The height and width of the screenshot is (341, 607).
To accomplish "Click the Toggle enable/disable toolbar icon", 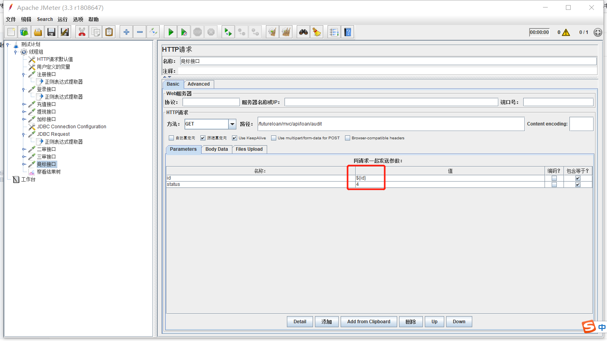I will pyautogui.click(x=153, y=32).
